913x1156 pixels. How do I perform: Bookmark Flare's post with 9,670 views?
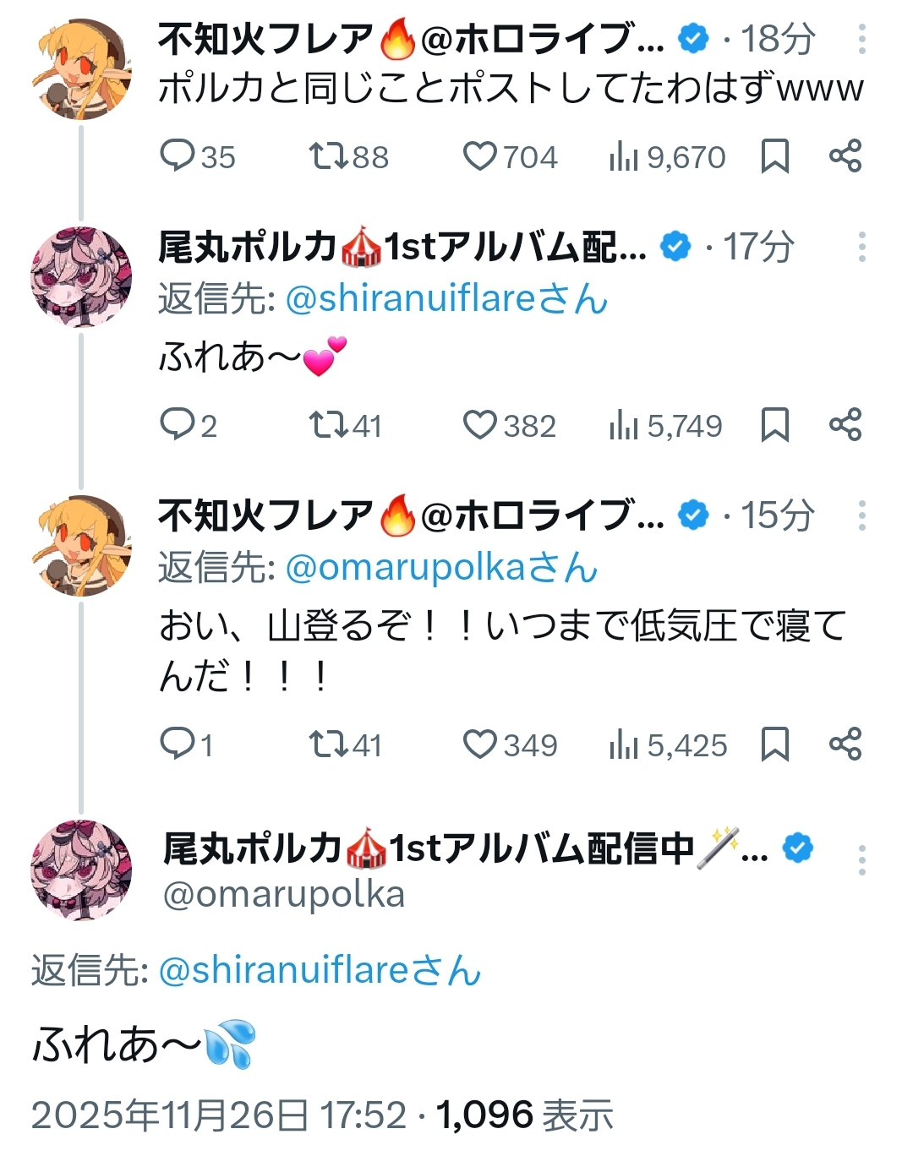(x=774, y=156)
